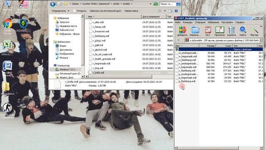Screen dimensions: 266x150
Task: Click WinRAR horizontal scrollbar at bottom
Action: (x=208, y=147)
